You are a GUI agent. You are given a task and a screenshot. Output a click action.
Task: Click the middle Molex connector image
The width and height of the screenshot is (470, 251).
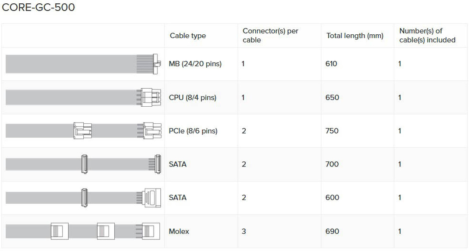[x=106, y=231]
